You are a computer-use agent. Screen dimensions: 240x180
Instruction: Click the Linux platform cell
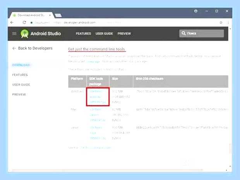[x=75, y=128]
